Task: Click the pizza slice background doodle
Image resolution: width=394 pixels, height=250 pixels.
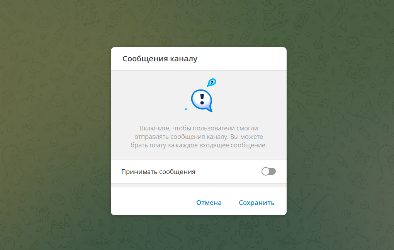Action: (x=358, y=181)
